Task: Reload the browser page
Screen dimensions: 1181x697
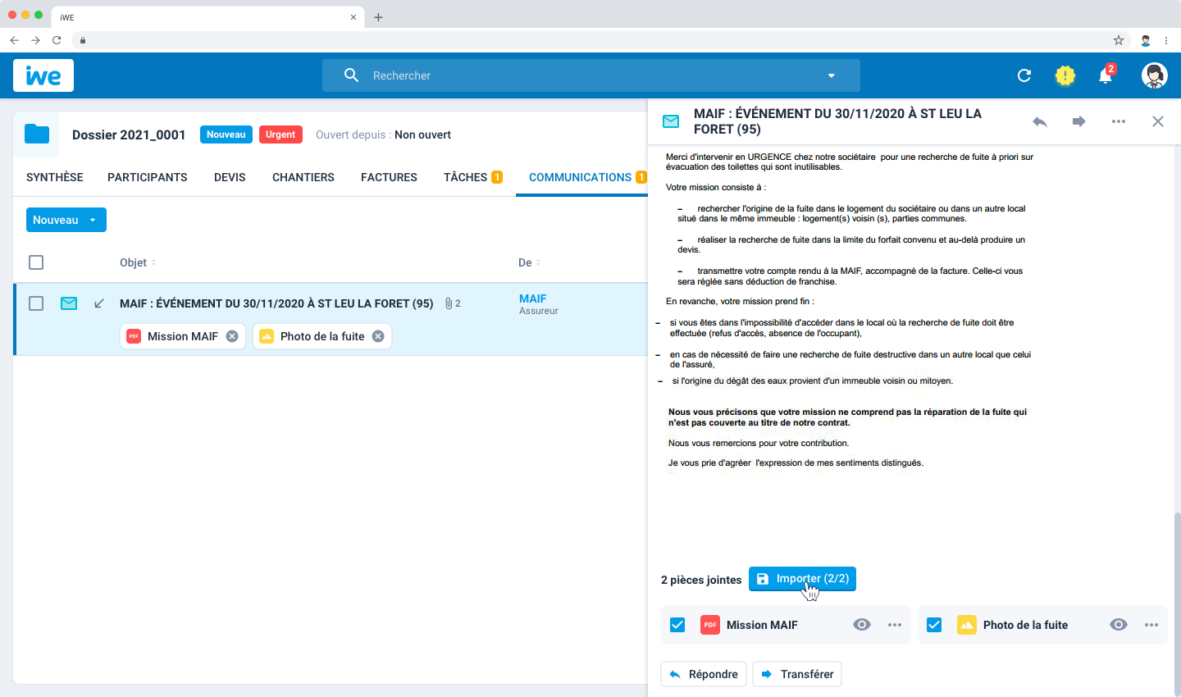Action: (x=57, y=40)
